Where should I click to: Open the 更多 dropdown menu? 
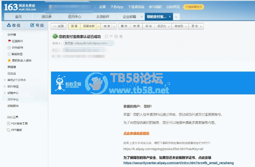point(196,26)
